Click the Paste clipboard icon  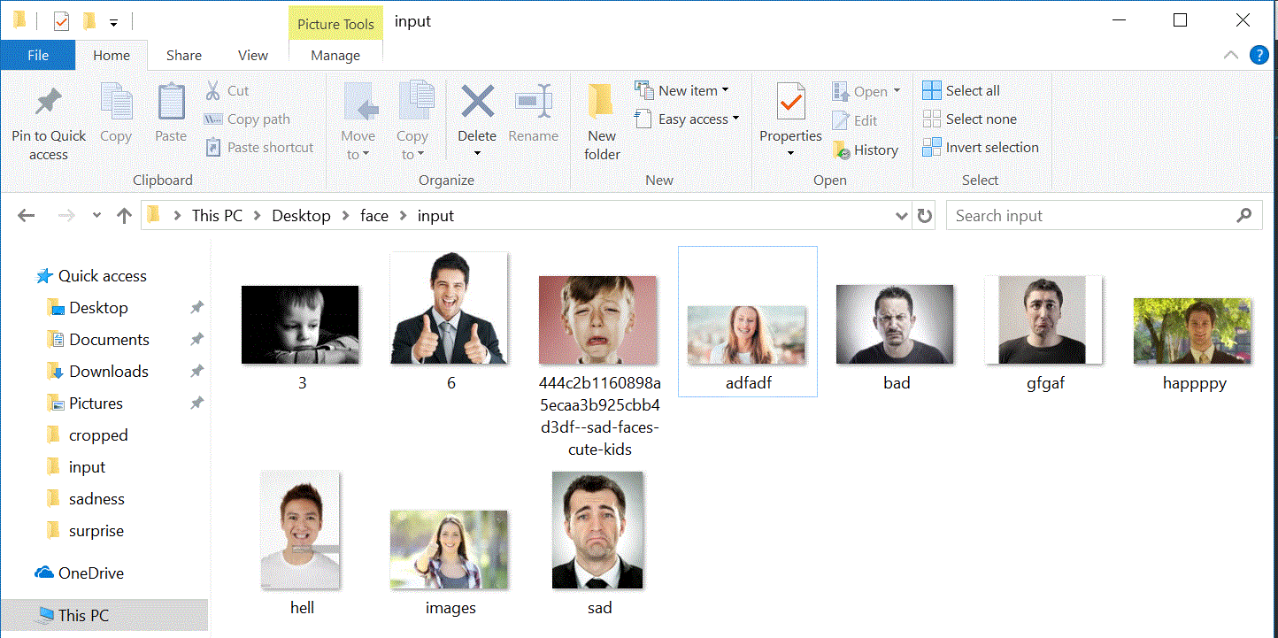(x=171, y=102)
